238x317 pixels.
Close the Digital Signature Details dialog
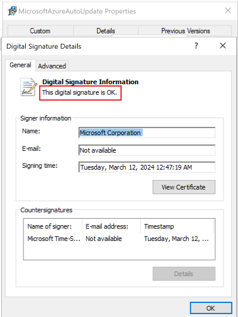223,46
